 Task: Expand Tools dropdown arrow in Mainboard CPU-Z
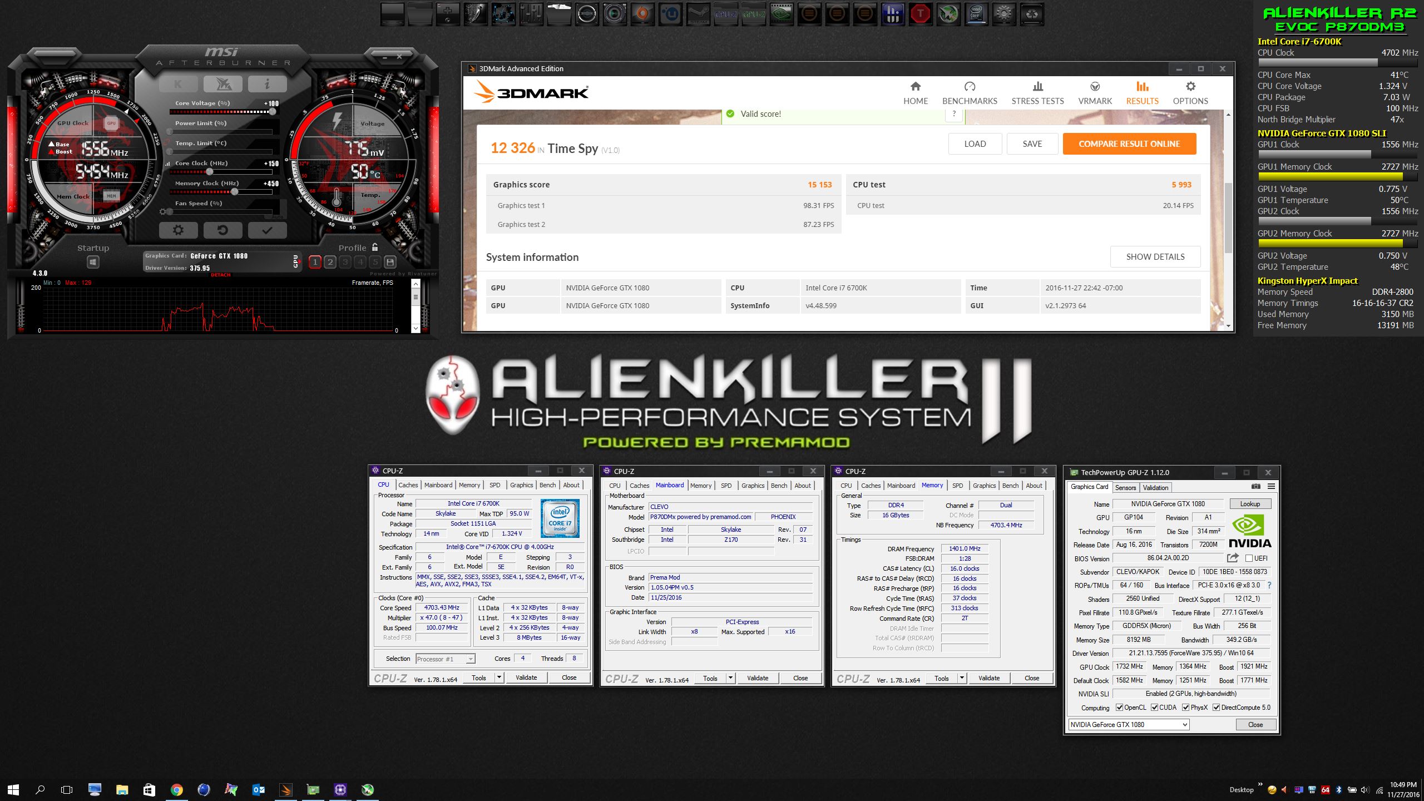click(x=730, y=678)
